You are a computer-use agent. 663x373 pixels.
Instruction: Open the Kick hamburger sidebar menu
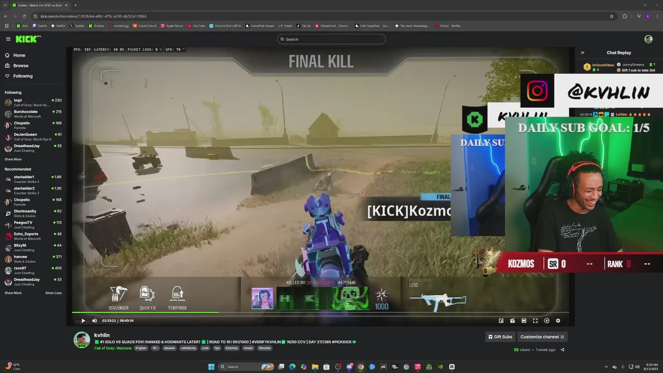[8, 39]
